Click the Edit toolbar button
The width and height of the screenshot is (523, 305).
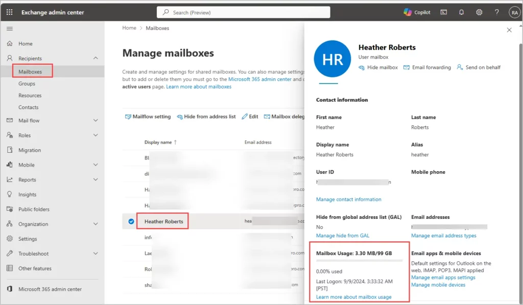pyautogui.click(x=250, y=117)
